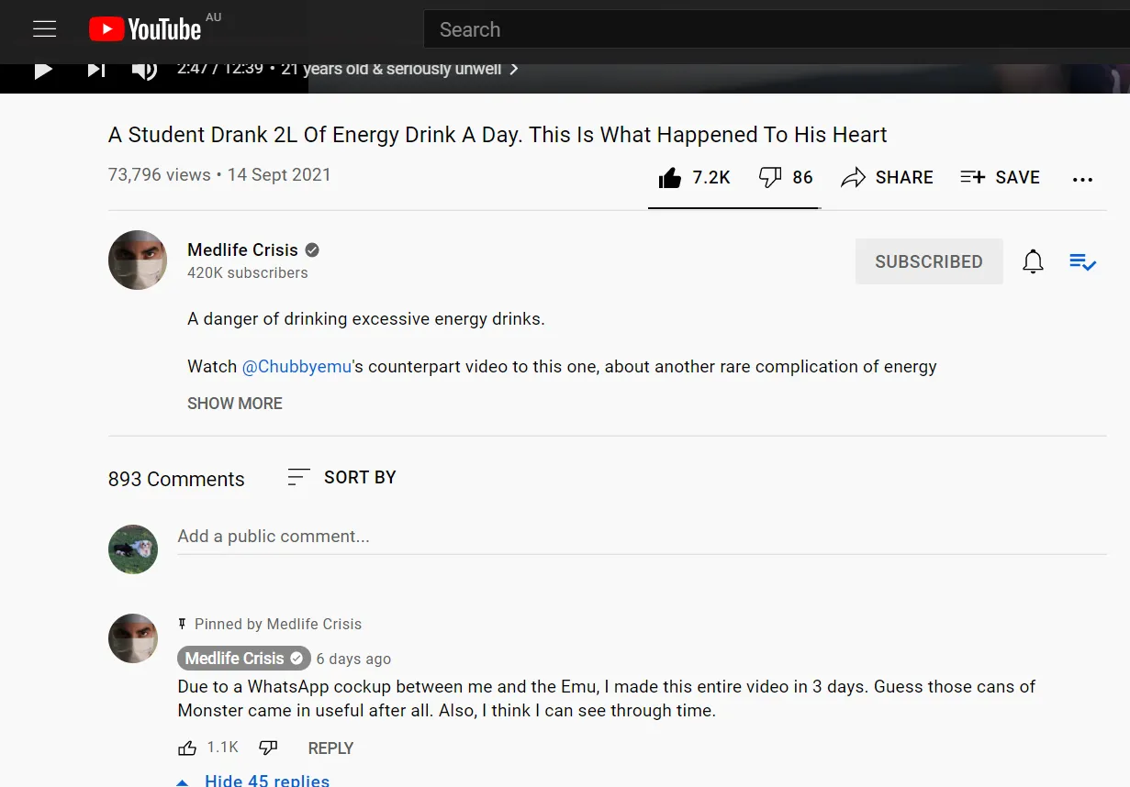Open the @Chubbyemu channel link

tap(296, 366)
